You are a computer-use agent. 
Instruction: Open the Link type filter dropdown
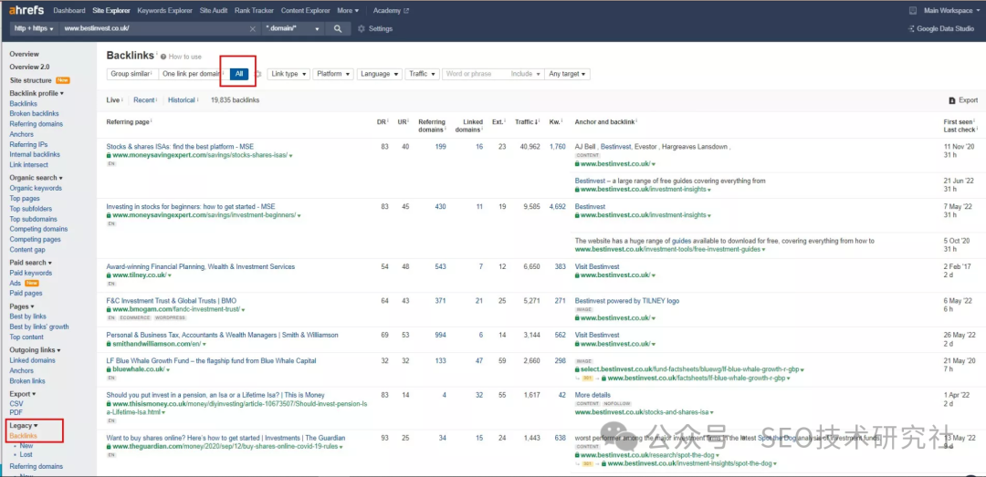point(288,74)
